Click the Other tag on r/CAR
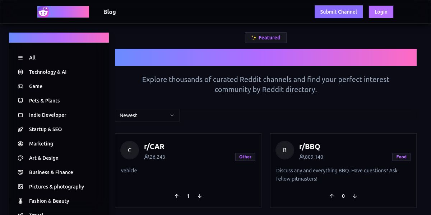The image size is (431, 215). tap(245, 157)
